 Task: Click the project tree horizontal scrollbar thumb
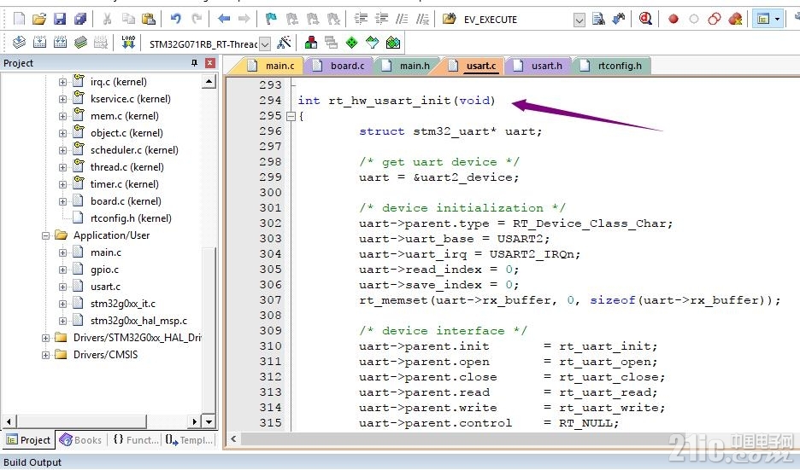tap(82, 421)
